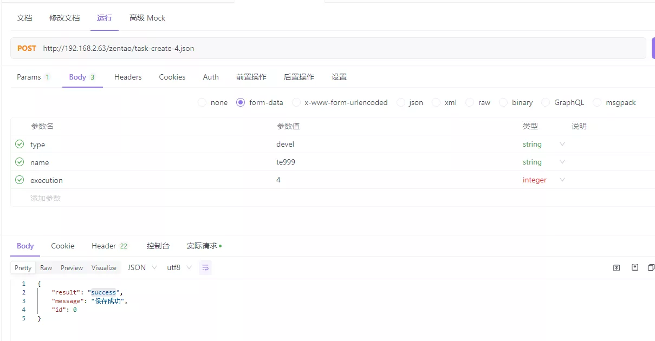Select the GraphQL body type
The width and height of the screenshot is (655, 341).
[546, 102]
